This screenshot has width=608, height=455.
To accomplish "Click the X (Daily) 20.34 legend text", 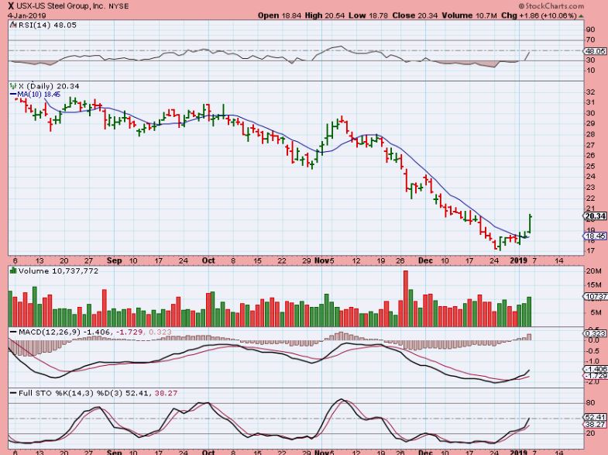I will point(50,86).
